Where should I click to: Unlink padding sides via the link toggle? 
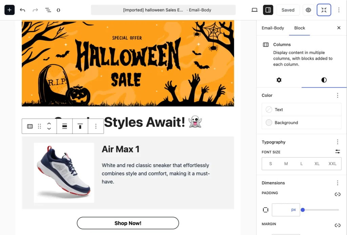(x=338, y=194)
